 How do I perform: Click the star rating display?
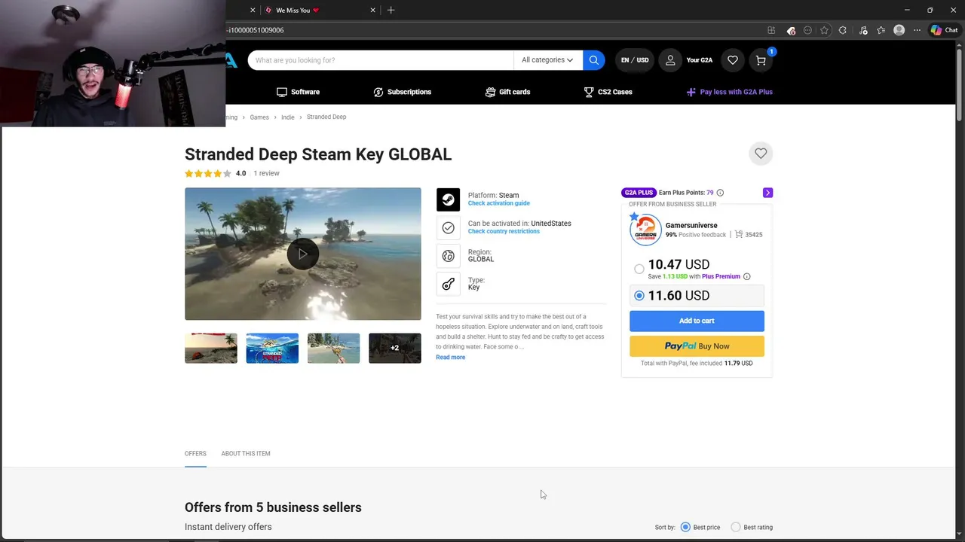[208, 173]
